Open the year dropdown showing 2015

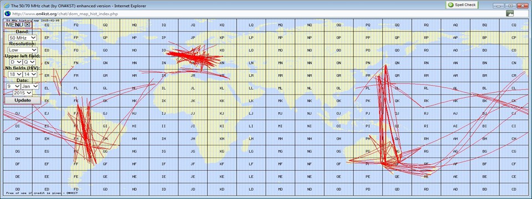(23, 93)
